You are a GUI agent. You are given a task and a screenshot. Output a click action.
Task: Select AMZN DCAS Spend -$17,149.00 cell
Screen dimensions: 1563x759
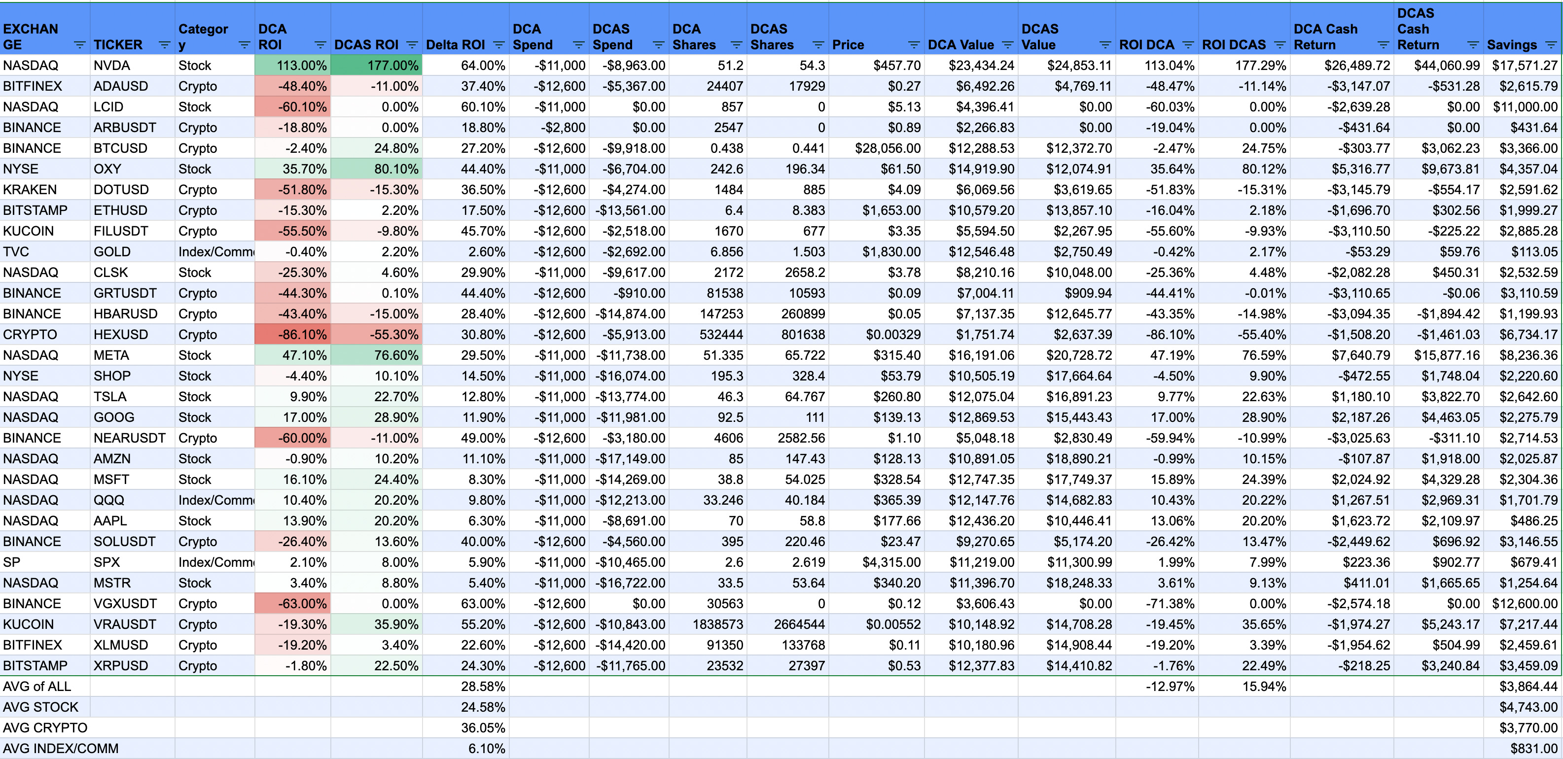pyautogui.click(x=629, y=459)
